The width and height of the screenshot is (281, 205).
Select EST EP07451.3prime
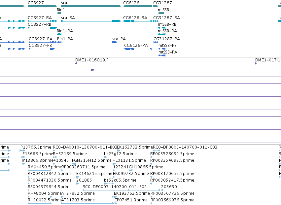tap(116, 203)
